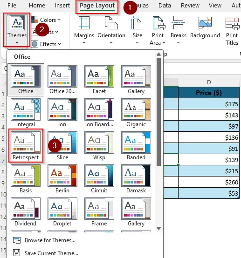
Task: Open the File tab
Action: tap(12, 6)
